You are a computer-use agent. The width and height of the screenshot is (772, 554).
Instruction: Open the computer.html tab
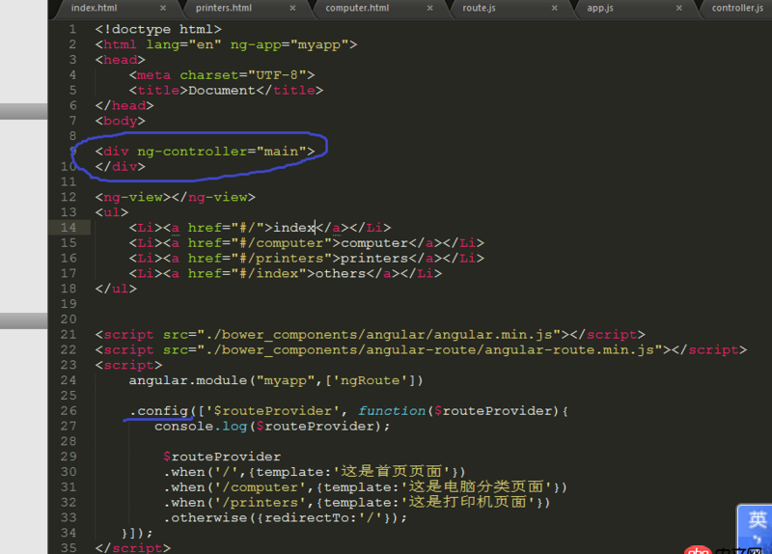pos(357,8)
